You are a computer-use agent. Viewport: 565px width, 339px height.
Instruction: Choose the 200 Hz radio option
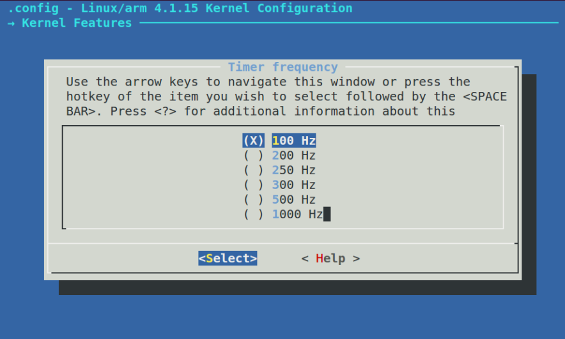279,155
